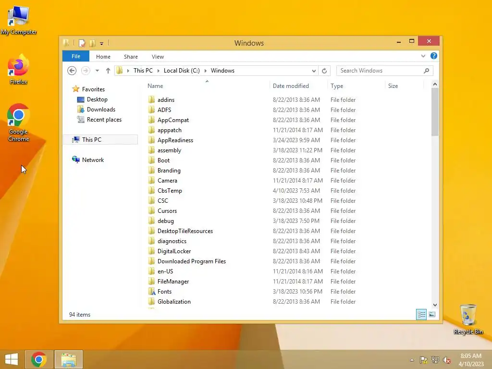
Task: Select Favorites in navigation pane
Action: click(x=88, y=89)
